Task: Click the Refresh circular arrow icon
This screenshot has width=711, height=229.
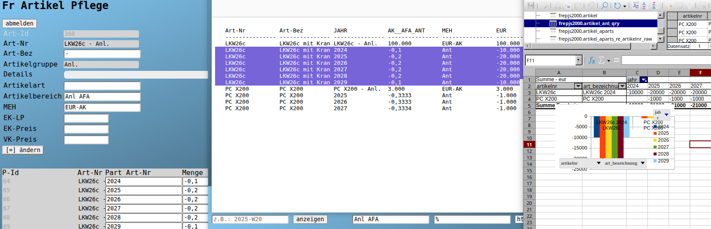Action: point(617,6)
